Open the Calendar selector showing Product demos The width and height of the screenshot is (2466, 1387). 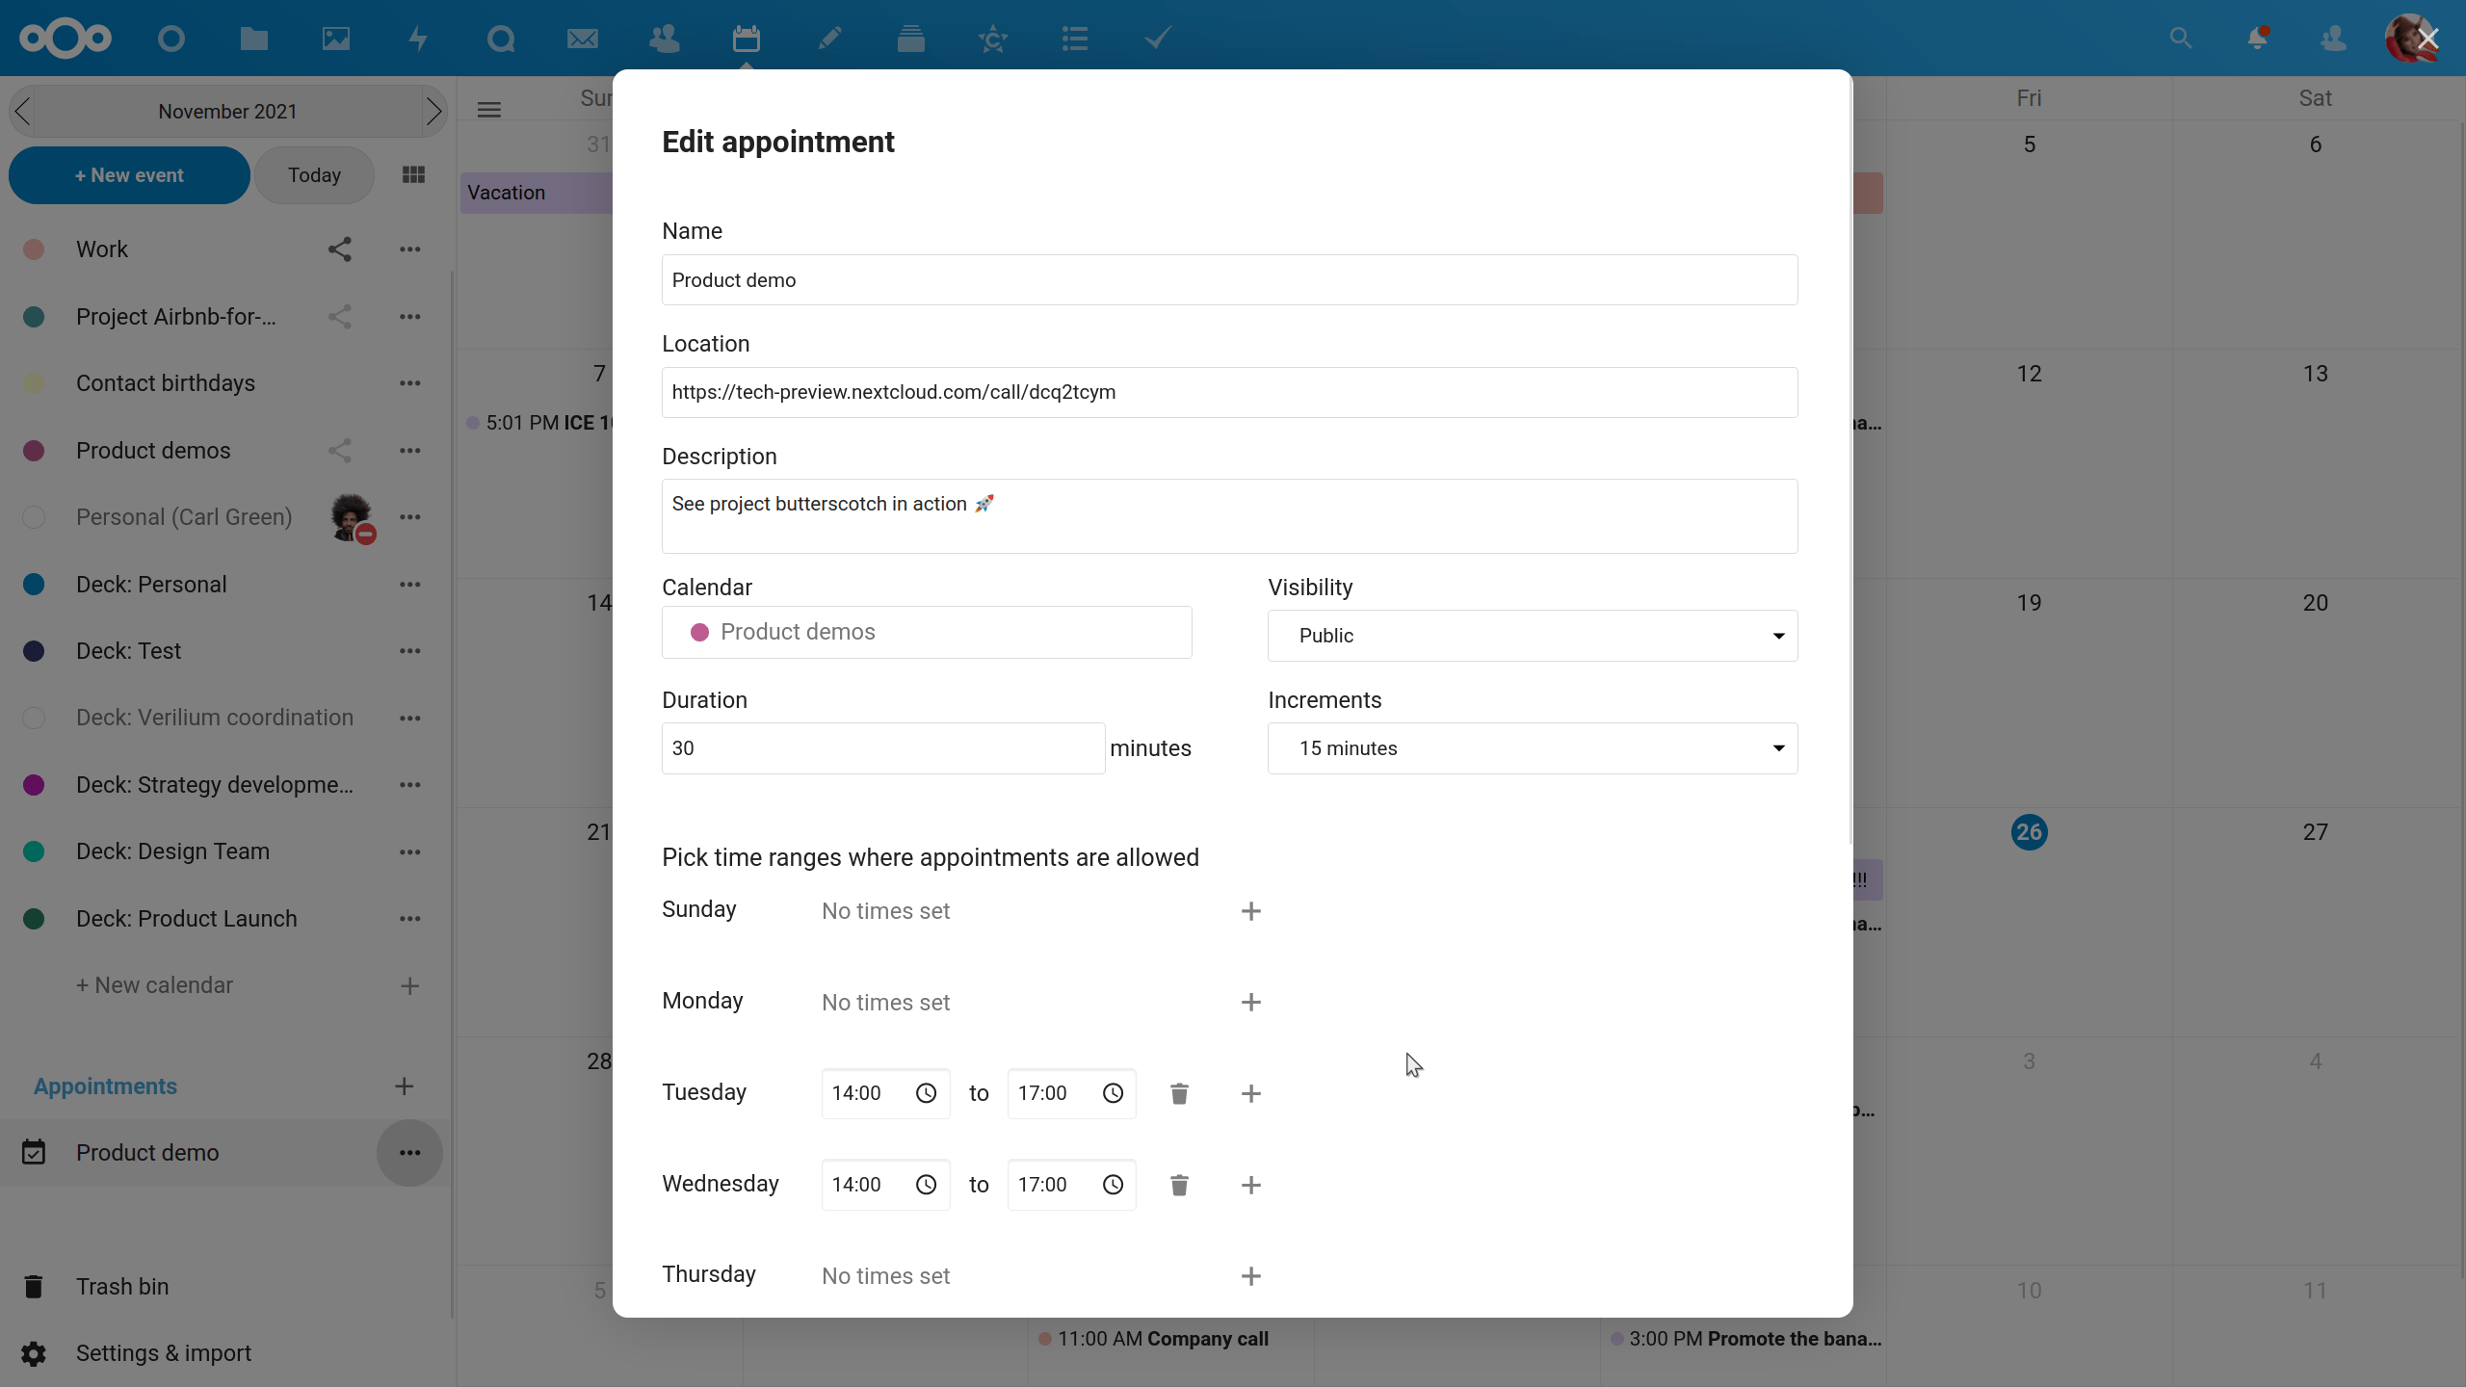point(927,632)
